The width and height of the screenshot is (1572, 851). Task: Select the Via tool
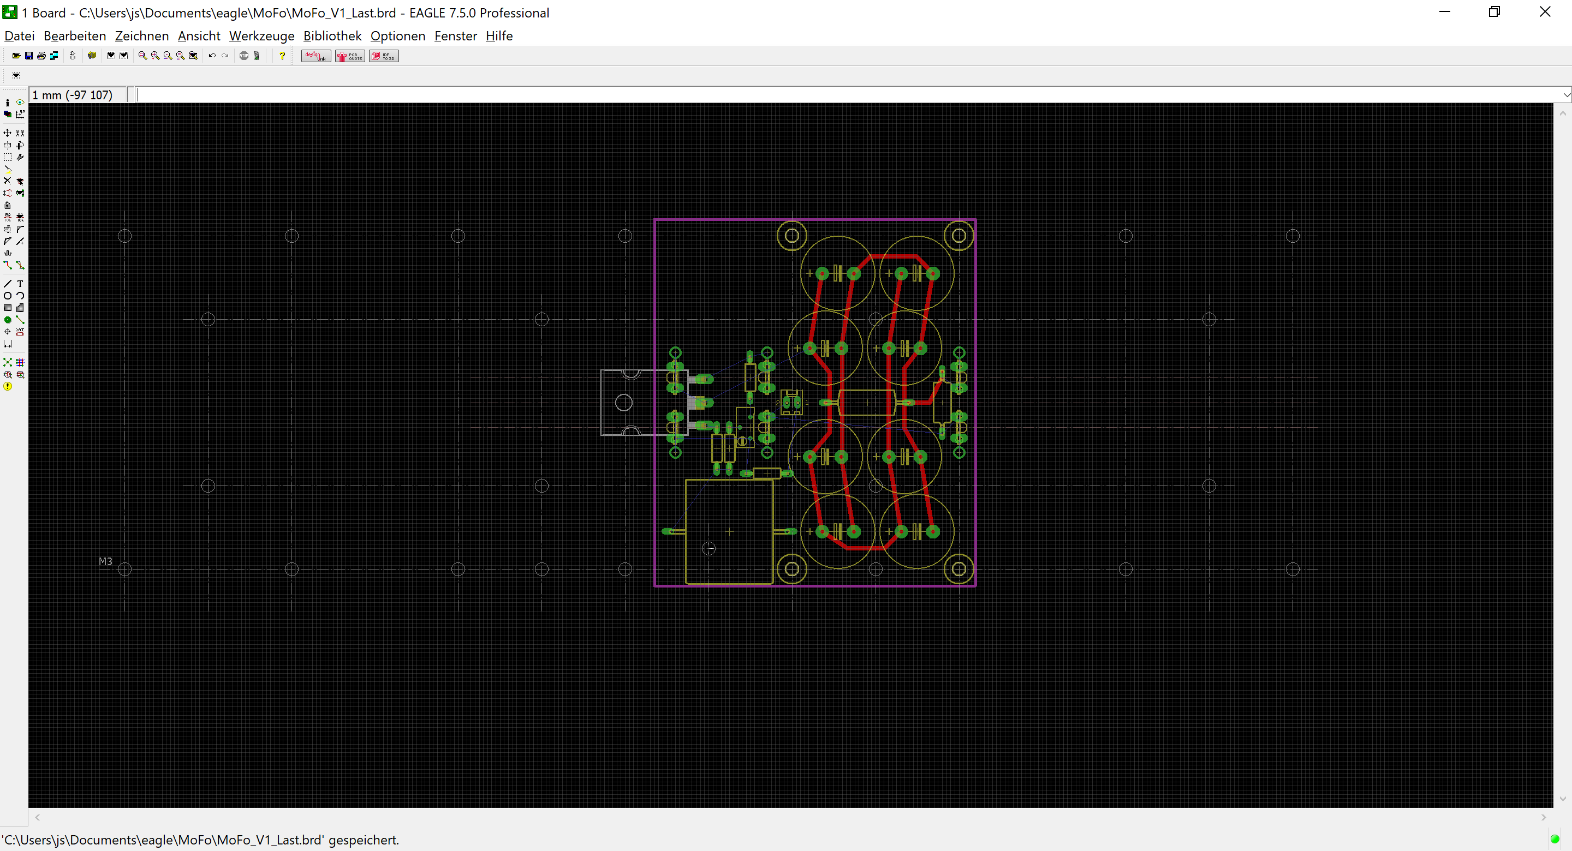tap(7, 320)
